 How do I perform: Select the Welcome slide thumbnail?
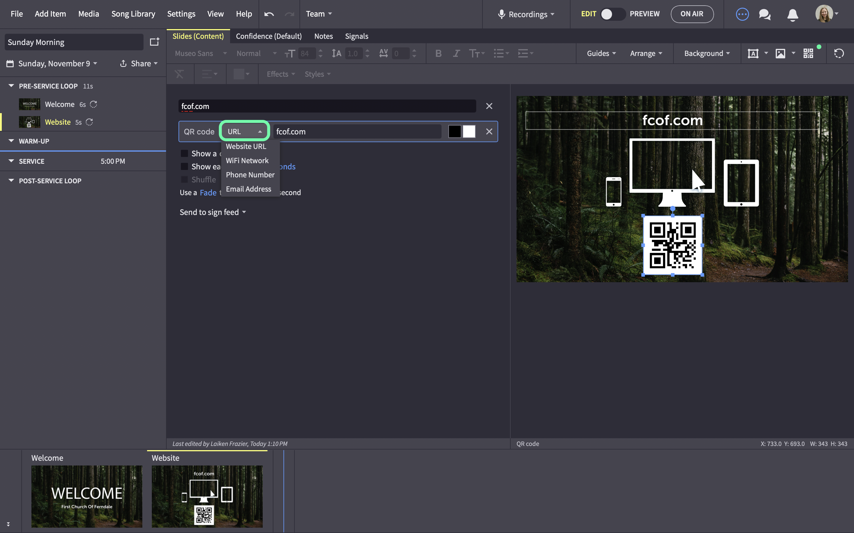pos(87,496)
